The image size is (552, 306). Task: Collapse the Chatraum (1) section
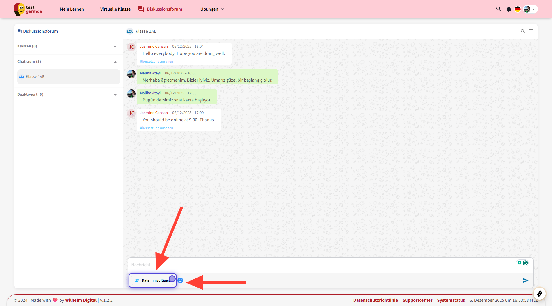pyautogui.click(x=115, y=62)
